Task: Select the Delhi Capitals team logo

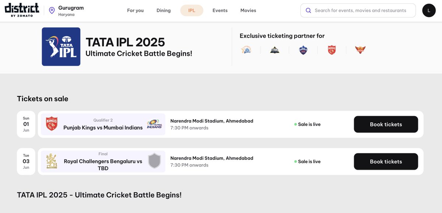Action: [303, 50]
